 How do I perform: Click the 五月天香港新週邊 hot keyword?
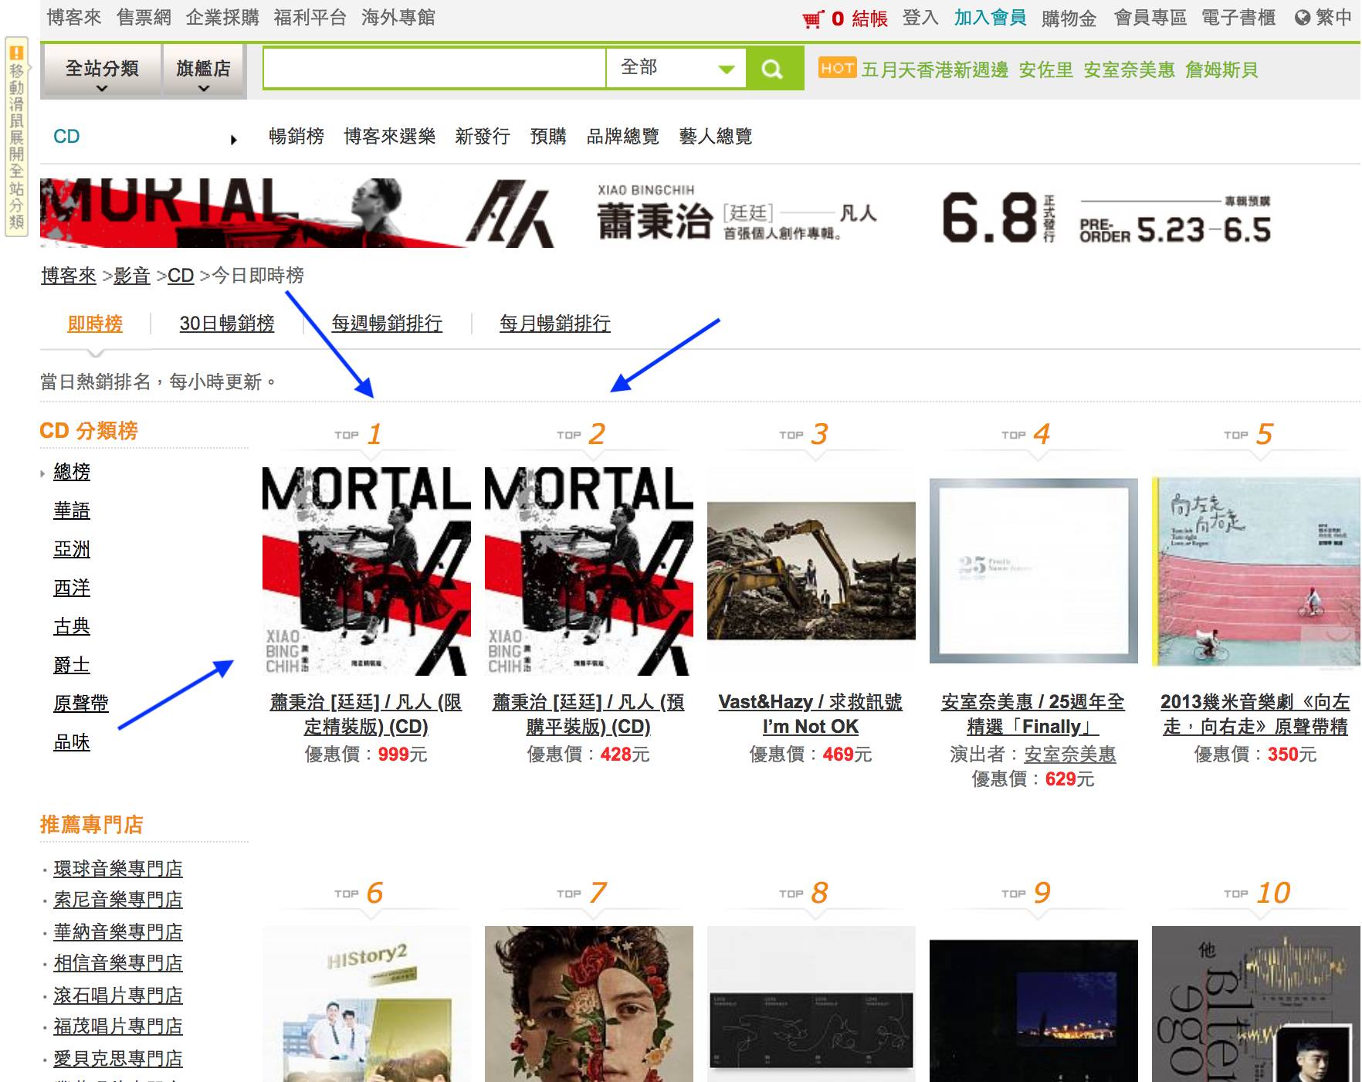(935, 70)
